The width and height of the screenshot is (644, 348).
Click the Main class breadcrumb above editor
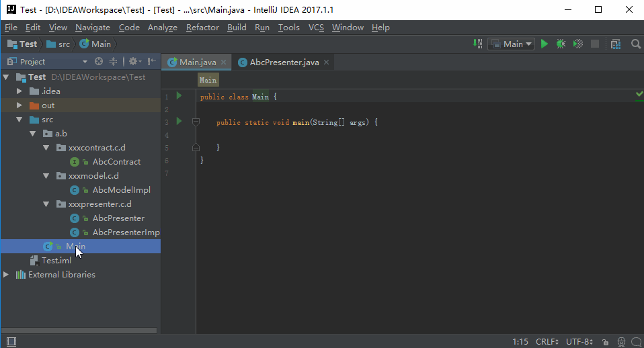[x=208, y=80]
